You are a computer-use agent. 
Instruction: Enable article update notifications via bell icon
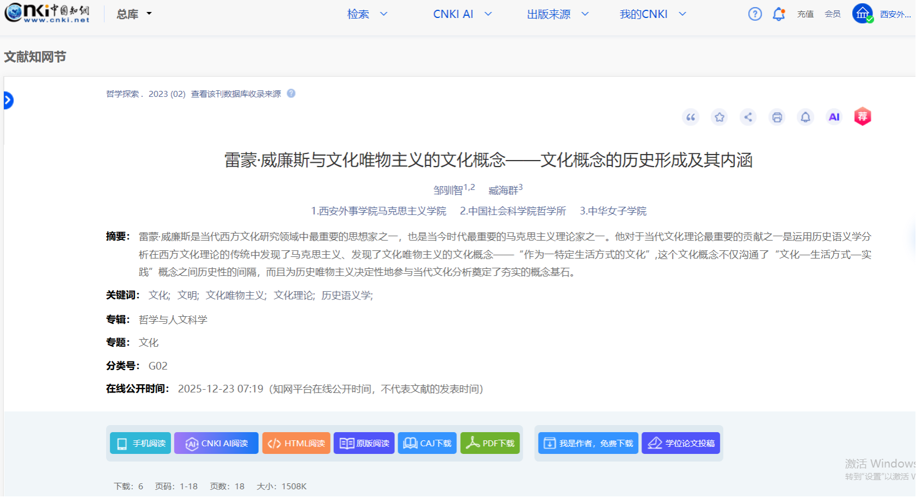tap(805, 117)
